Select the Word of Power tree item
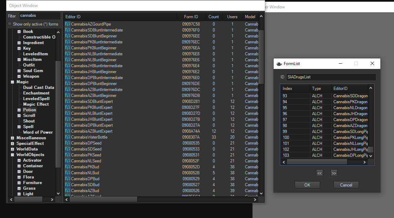The width and height of the screenshot is (394, 218). (38, 132)
